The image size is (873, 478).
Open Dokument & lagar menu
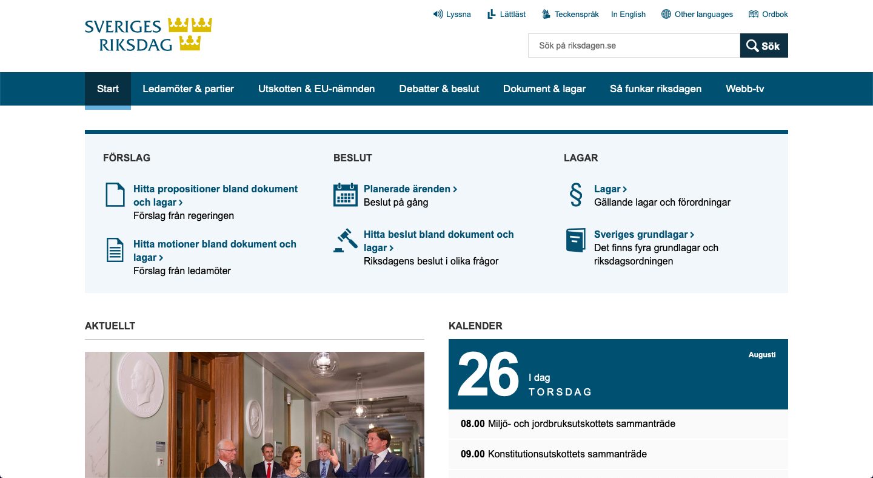tap(544, 89)
